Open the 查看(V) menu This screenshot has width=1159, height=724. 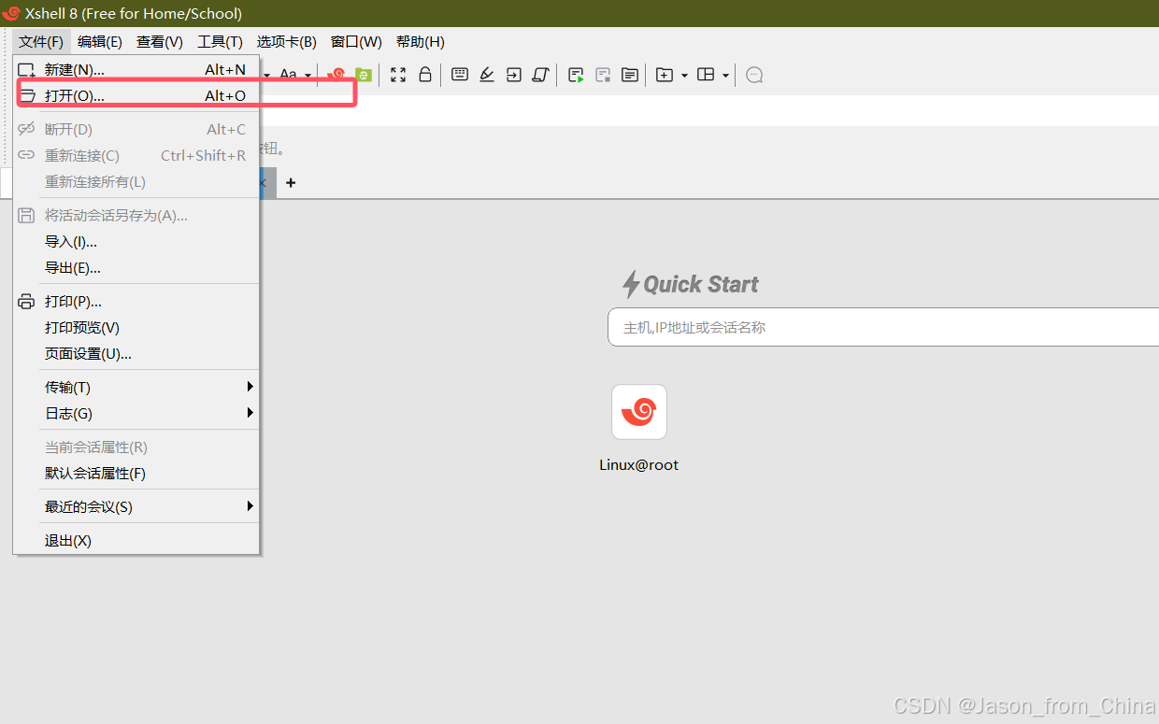[x=160, y=42]
